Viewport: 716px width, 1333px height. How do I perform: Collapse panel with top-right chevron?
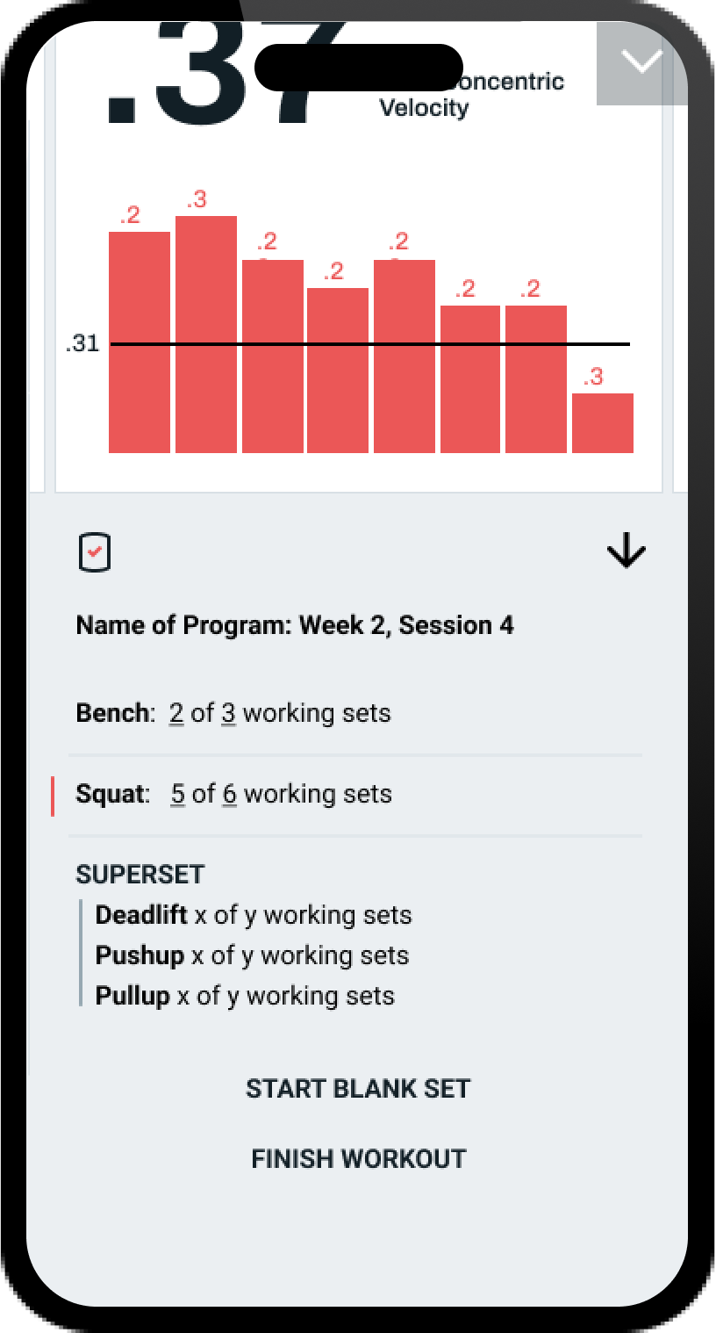click(641, 62)
